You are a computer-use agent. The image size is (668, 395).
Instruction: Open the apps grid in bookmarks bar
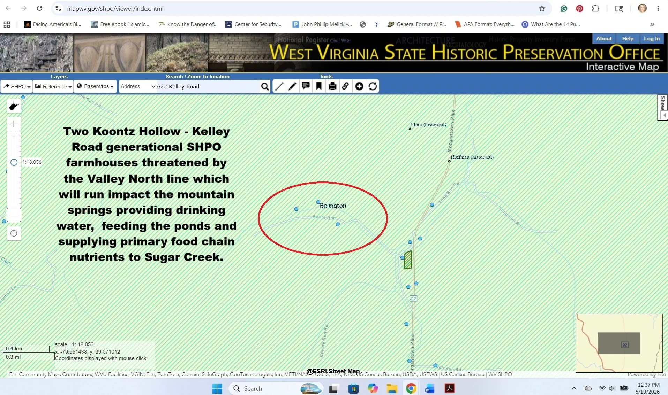(x=7, y=24)
